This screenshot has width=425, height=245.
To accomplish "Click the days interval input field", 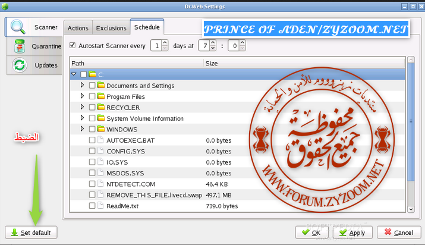I will pos(156,46).
